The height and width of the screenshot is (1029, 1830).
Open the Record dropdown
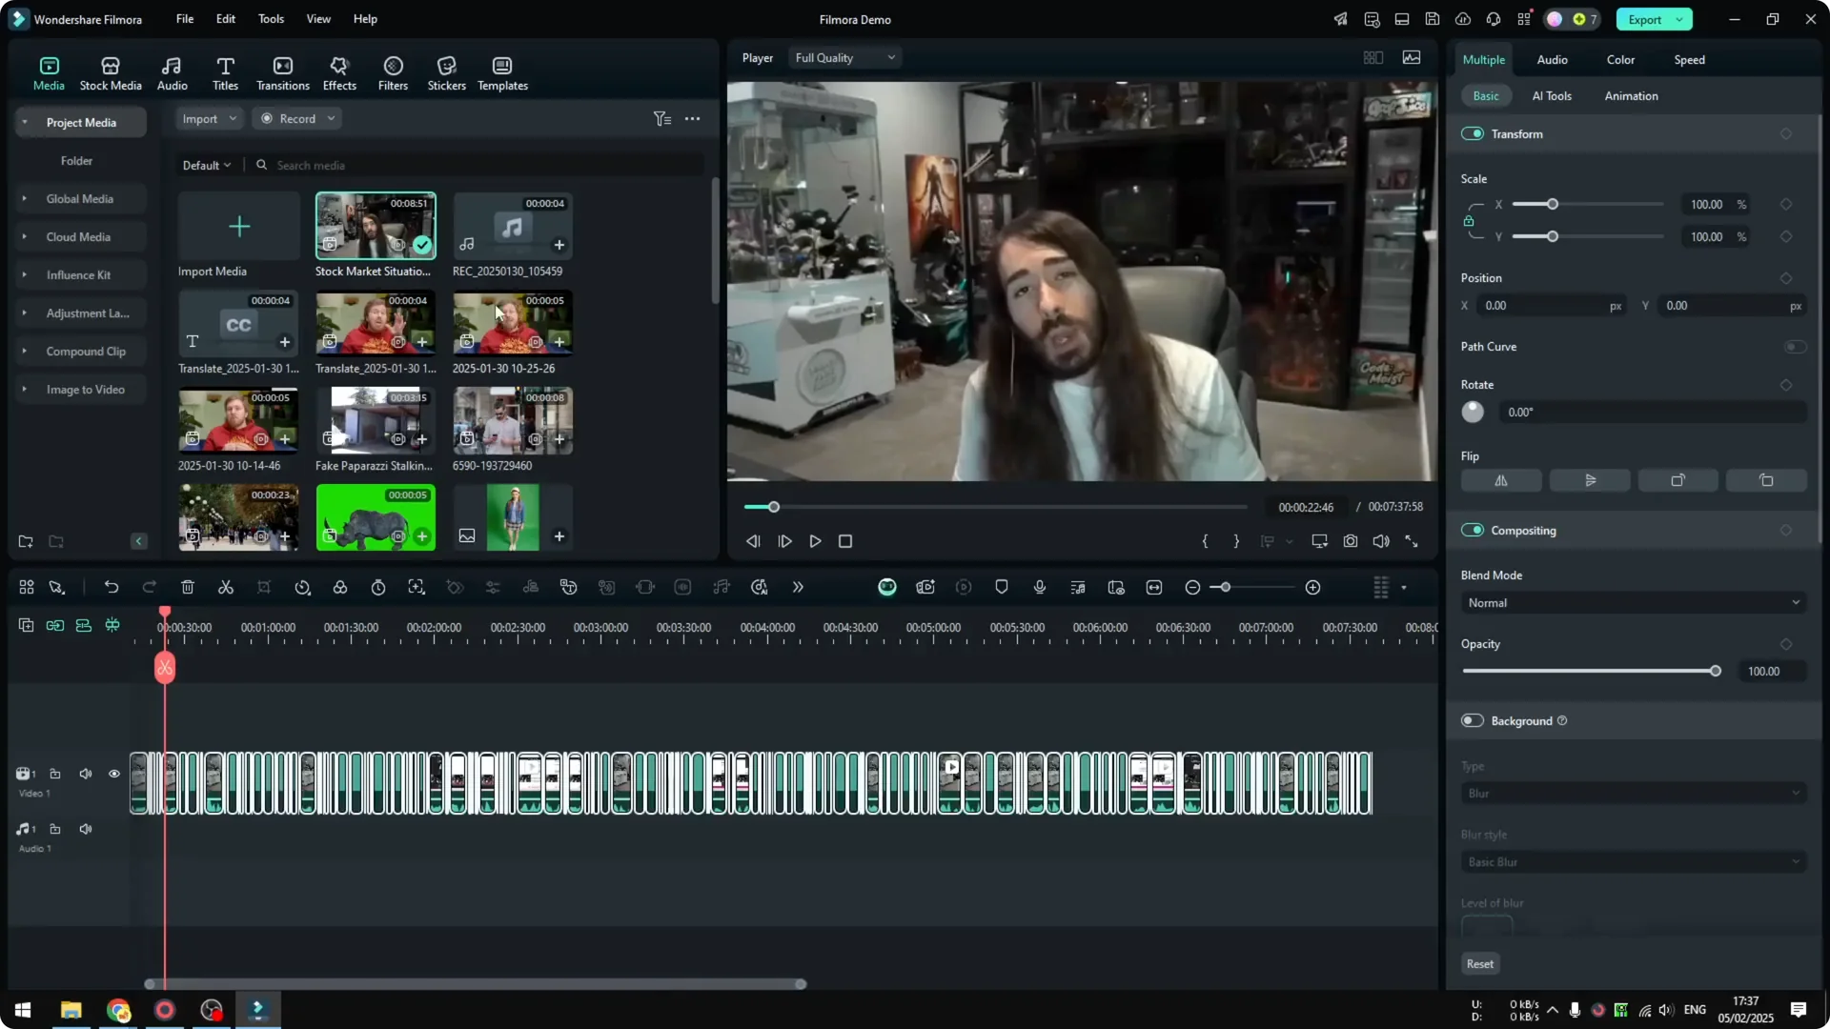pyautogui.click(x=297, y=119)
